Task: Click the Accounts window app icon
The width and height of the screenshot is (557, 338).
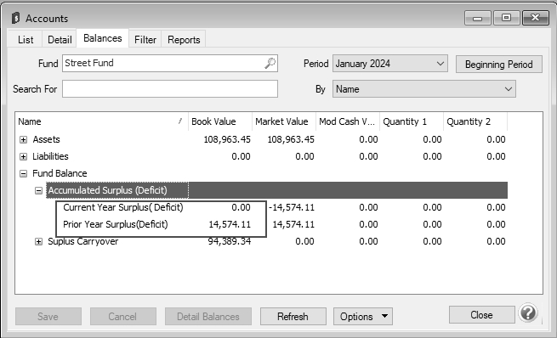Action: click(15, 18)
